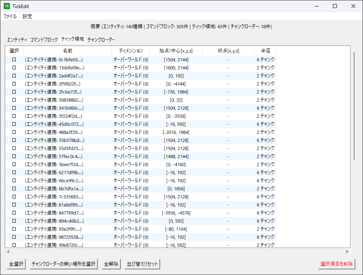Sort by the 終点[x,y,z] column header

228,51
